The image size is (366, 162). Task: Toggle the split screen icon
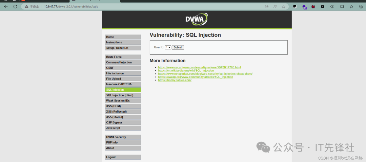coord(342,6)
